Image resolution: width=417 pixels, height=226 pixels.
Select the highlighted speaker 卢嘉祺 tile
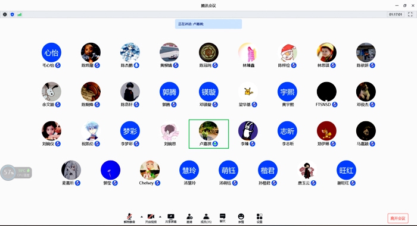coord(208,134)
